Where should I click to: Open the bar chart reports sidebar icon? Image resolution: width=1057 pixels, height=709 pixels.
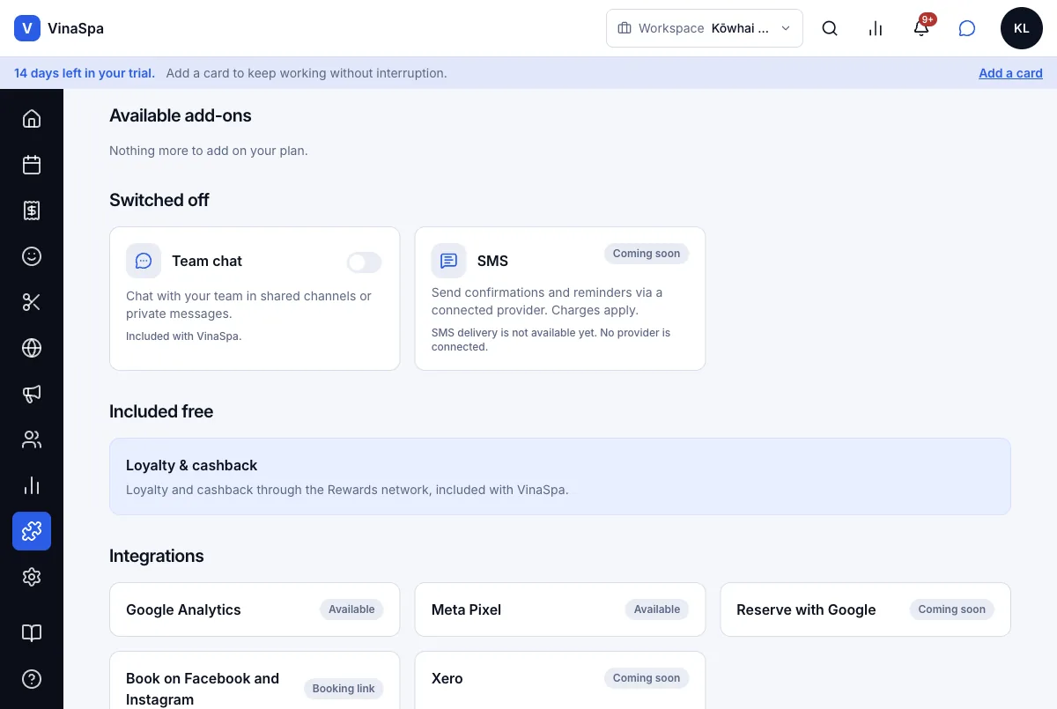32,485
